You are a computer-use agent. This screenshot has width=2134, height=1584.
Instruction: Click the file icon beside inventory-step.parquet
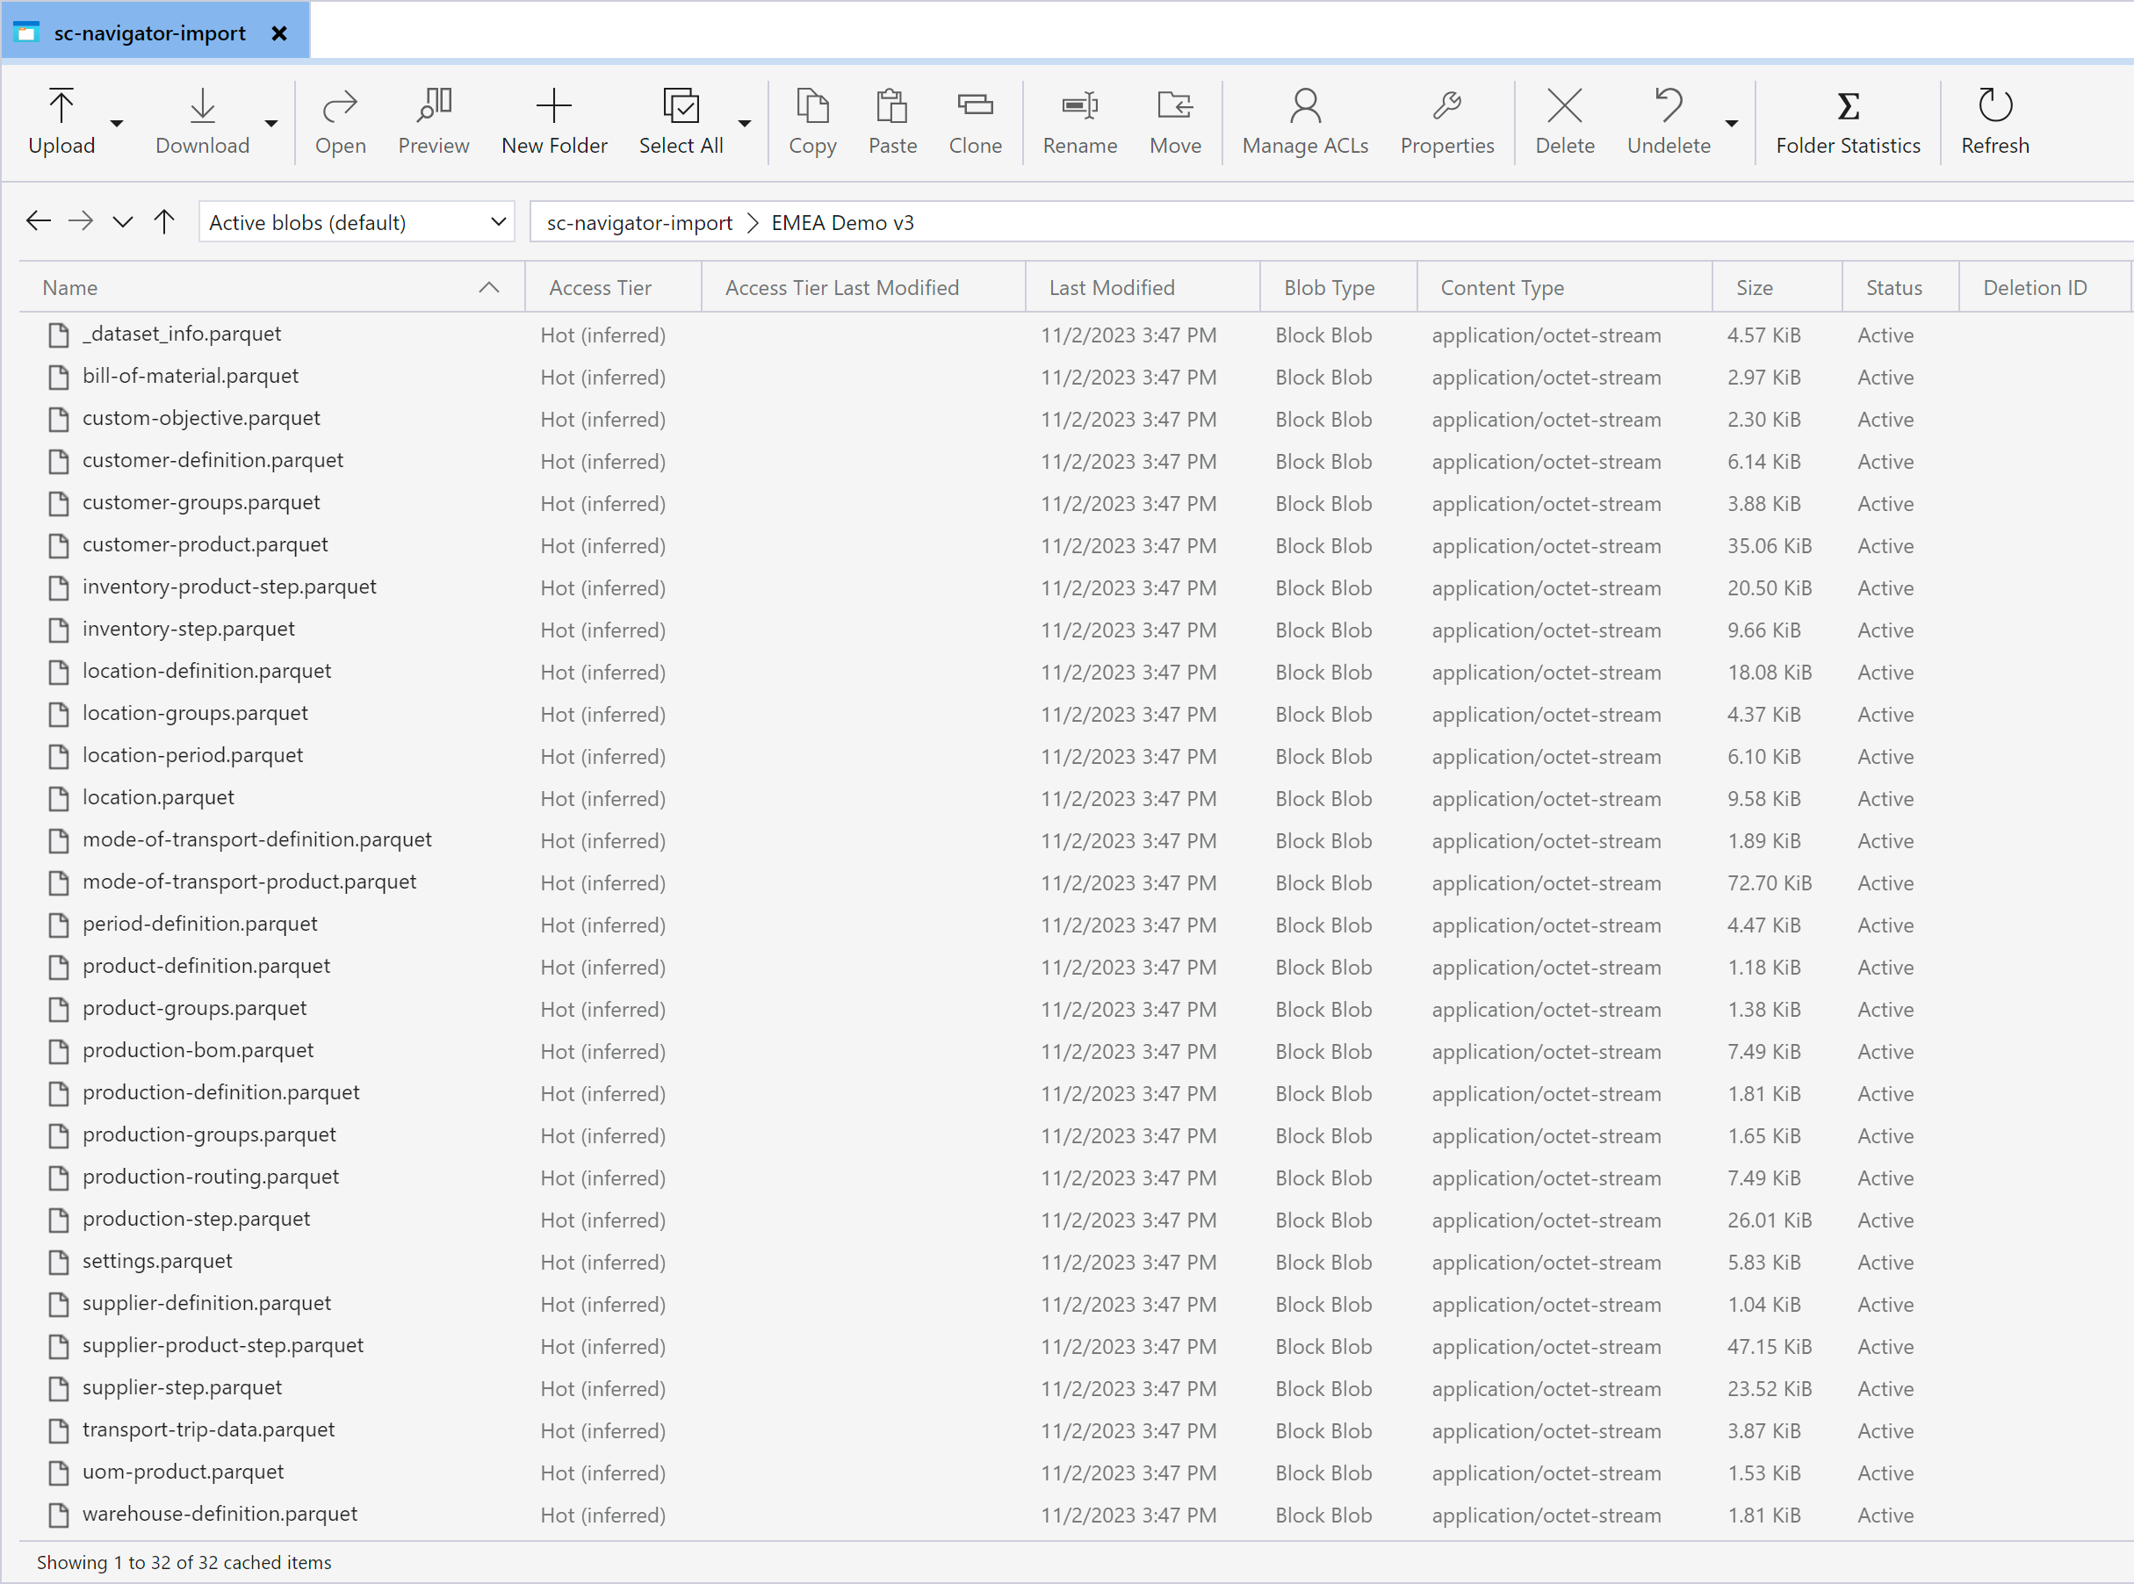[x=59, y=629]
